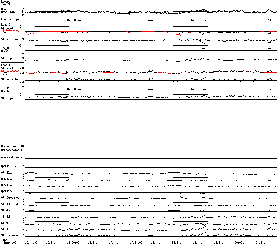Click the red ST Reference label under Lead 1
Screen dimensions: 277x244
point(10,71)
